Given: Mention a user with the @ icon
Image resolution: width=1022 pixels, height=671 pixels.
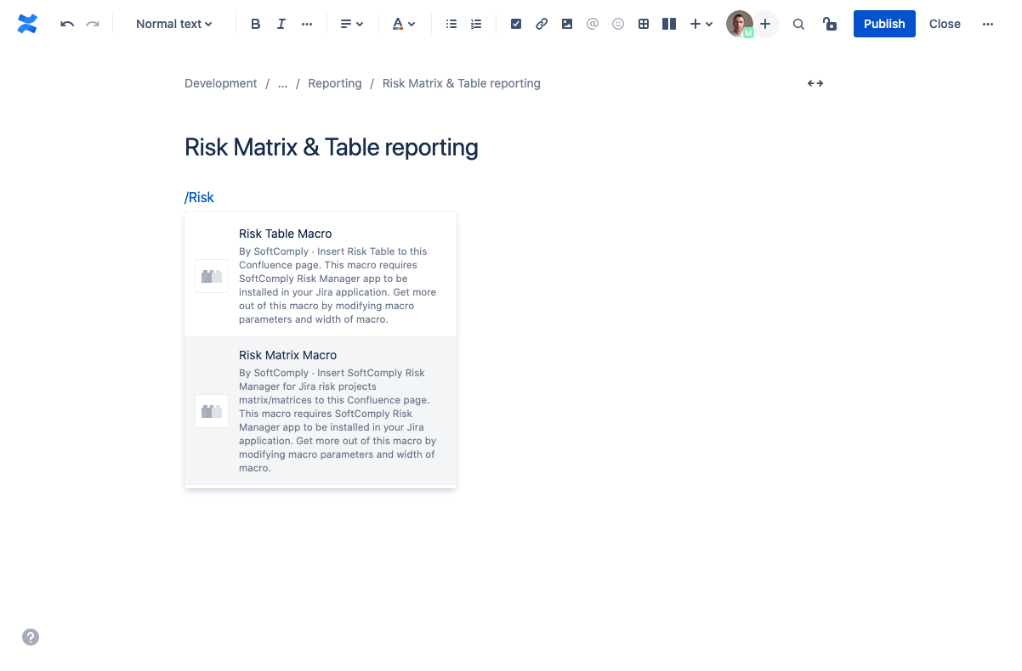Looking at the screenshot, I should click(x=593, y=24).
